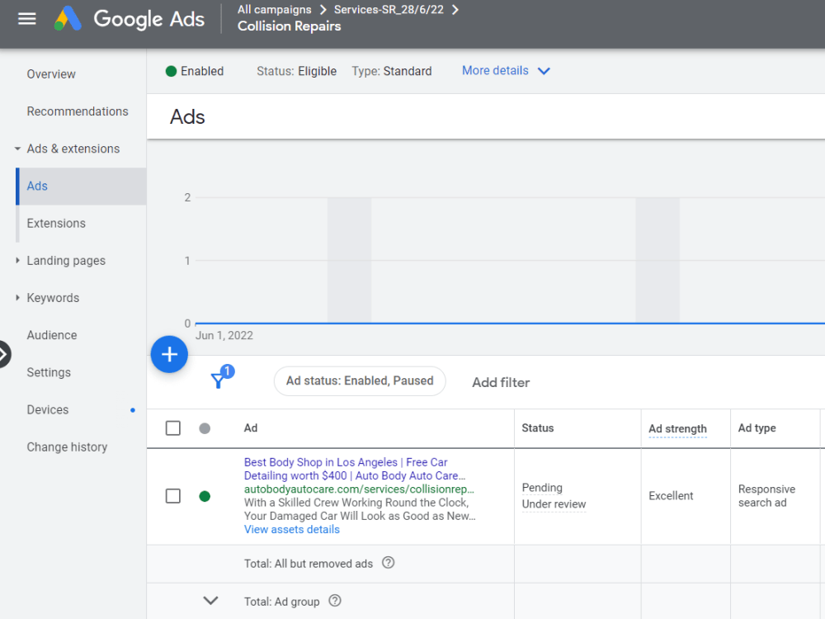Click chevron after Services-SR_28/6/22 breadcrumb
825x619 pixels.
455,10
